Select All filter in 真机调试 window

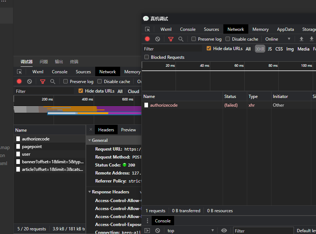pyautogui.click(x=248, y=49)
